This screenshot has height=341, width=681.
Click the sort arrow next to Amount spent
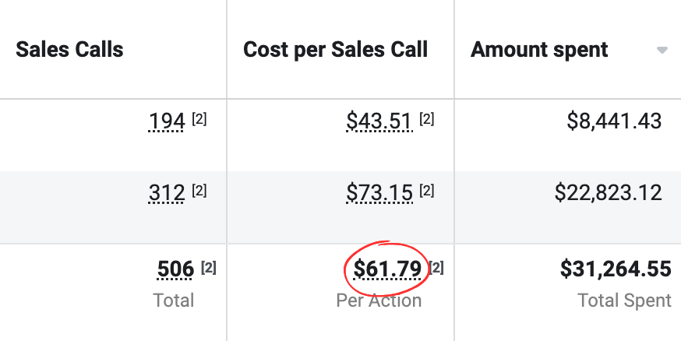click(x=662, y=51)
